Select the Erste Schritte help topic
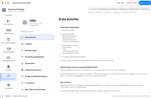151x98 pixels. click(37, 37)
